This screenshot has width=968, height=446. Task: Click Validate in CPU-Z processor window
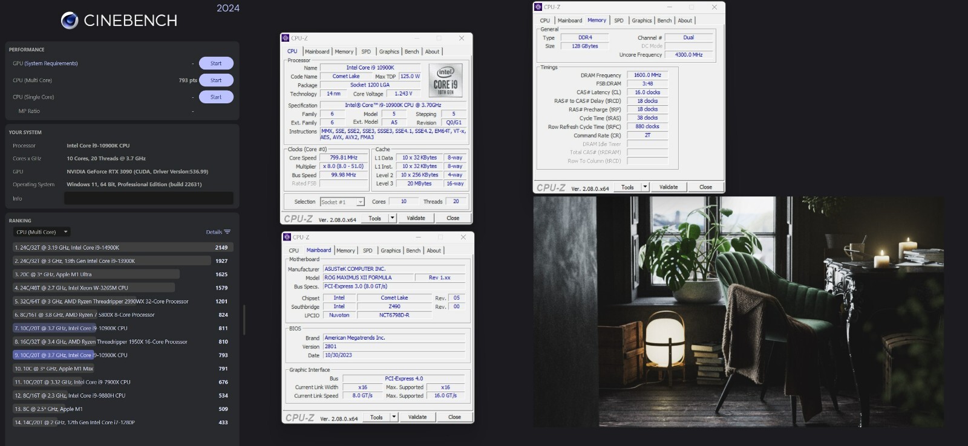click(x=416, y=218)
